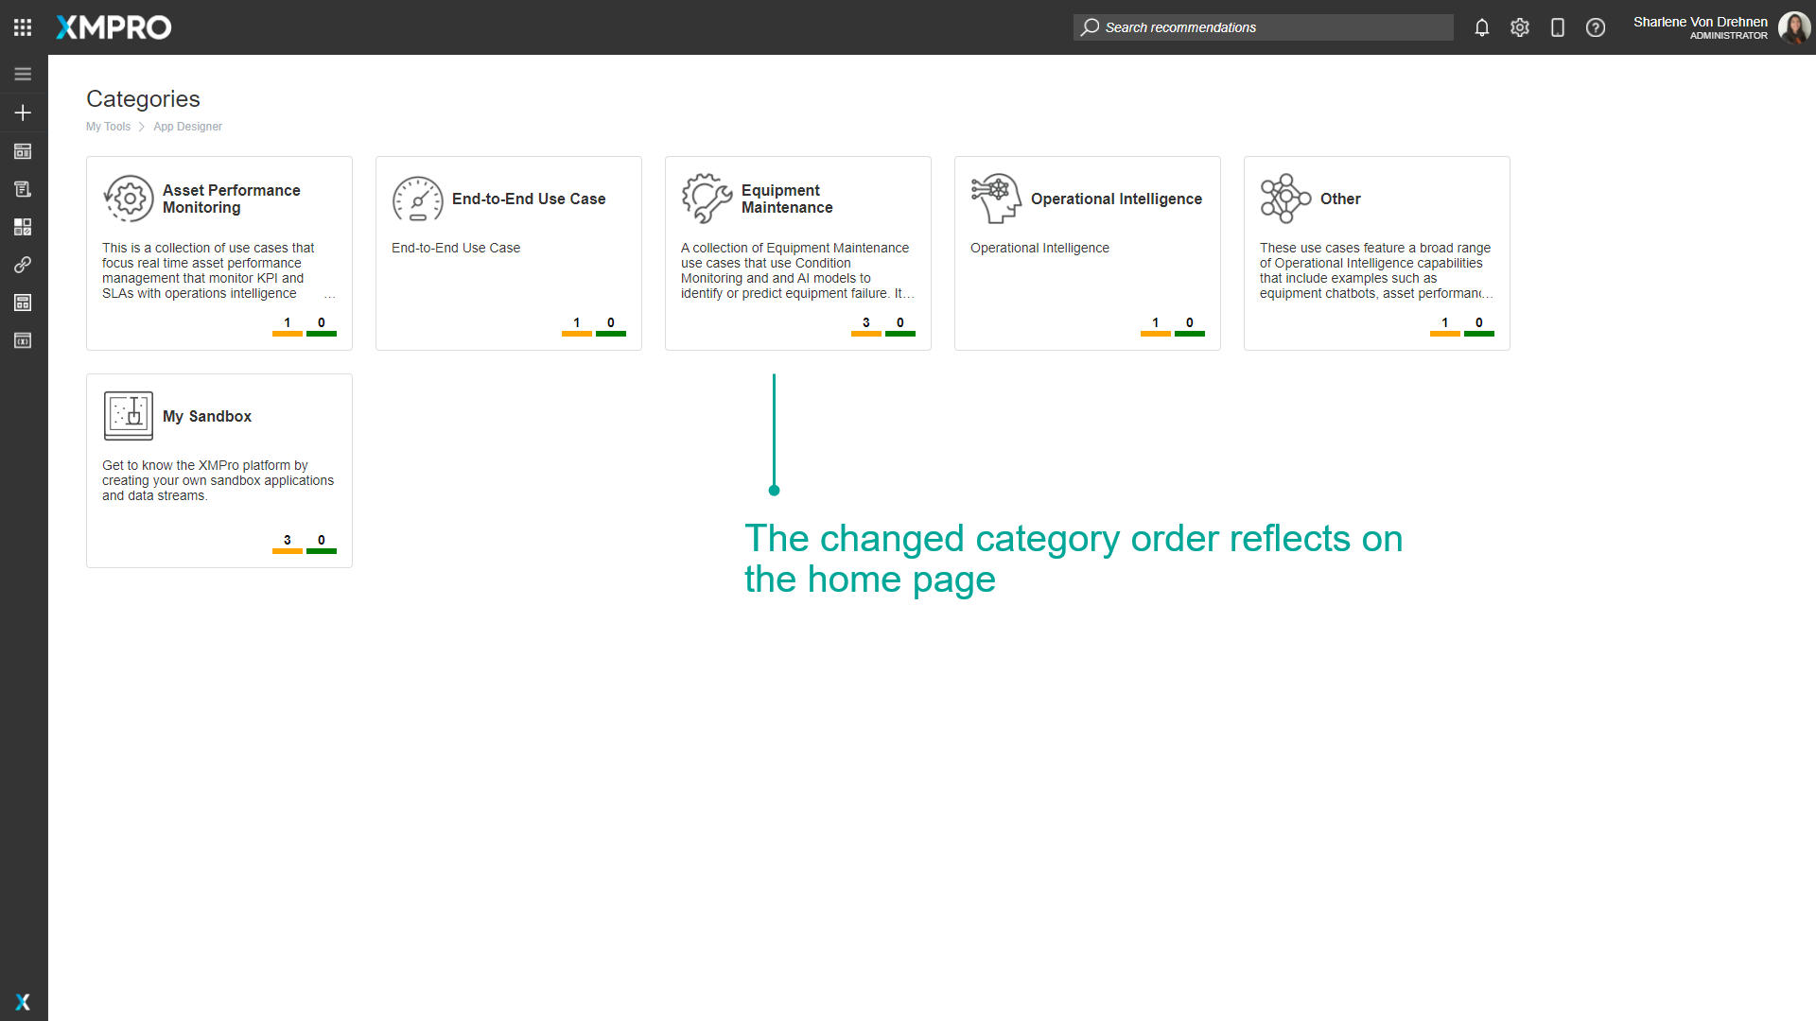Open help with the question mark icon
The height and width of the screenshot is (1021, 1816).
point(1596,27)
